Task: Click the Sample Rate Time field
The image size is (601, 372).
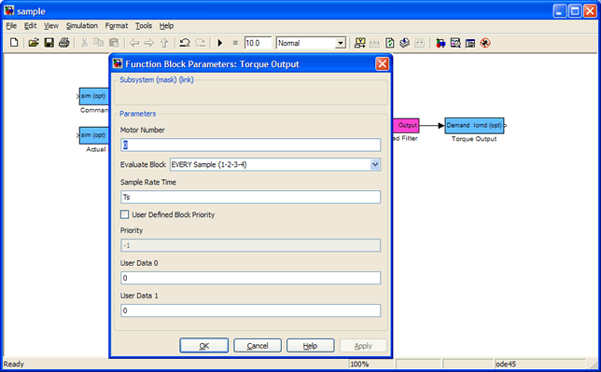Action: (251, 197)
